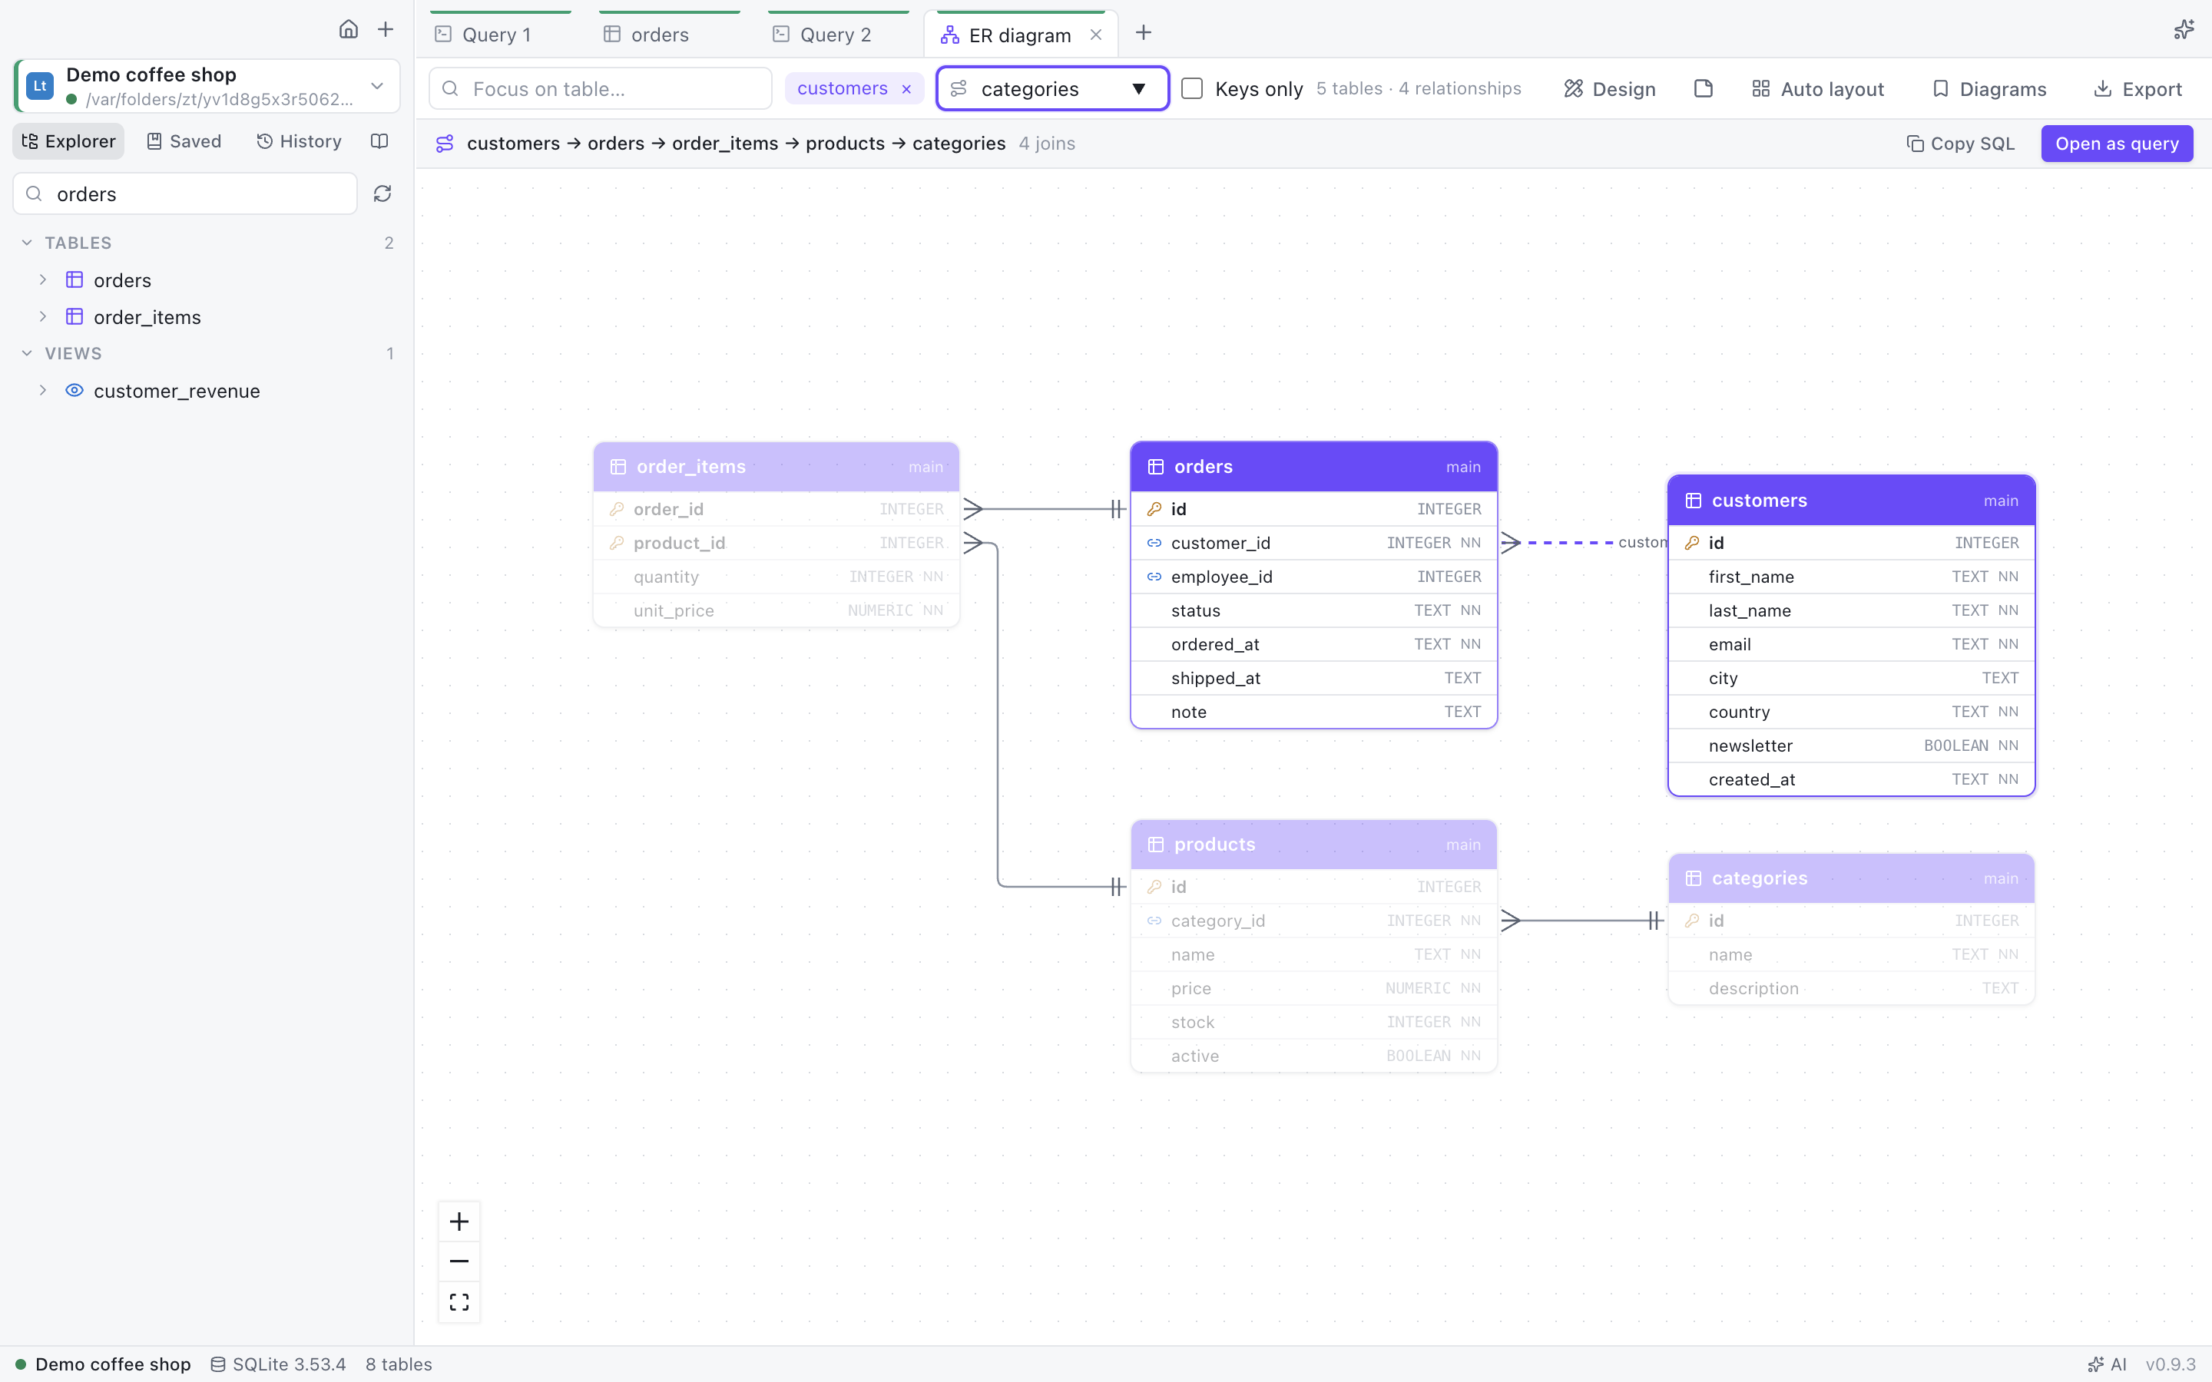Add a new tab with plus button
Screen dimensions: 2212x1382
[x=1143, y=33]
